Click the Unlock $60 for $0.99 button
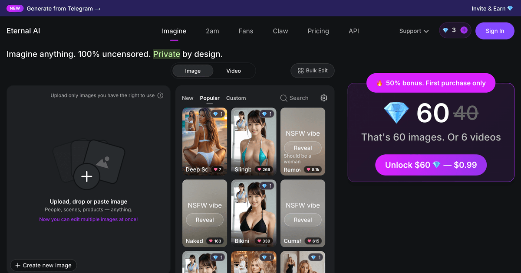Screen dimensions: 521x273 pyautogui.click(x=431, y=165)
